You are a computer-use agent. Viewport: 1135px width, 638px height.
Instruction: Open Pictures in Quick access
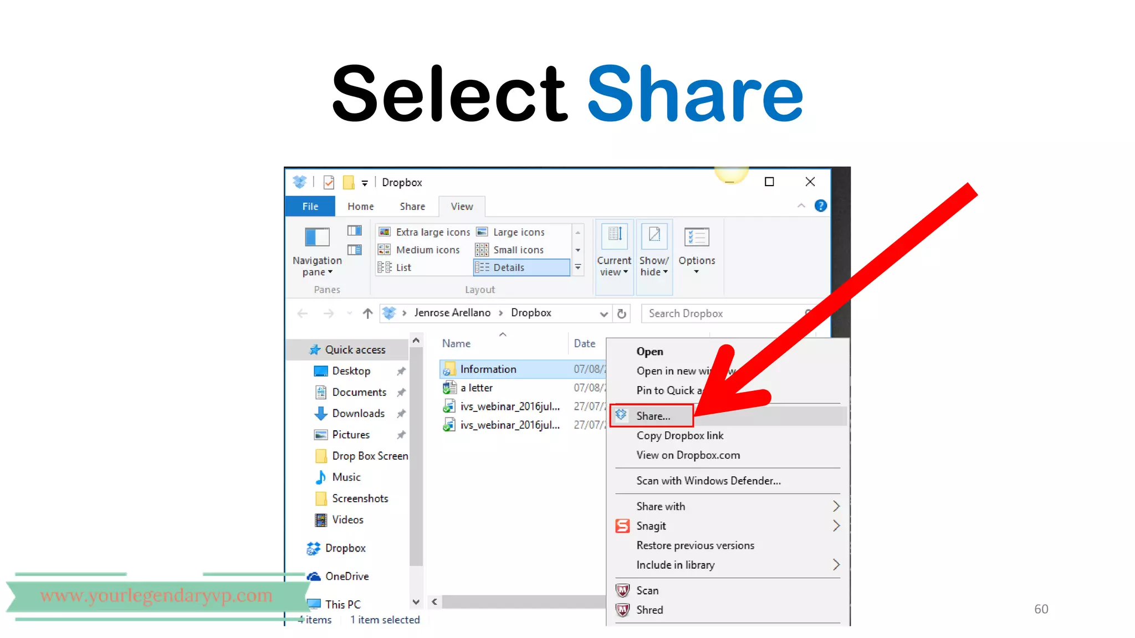351,435
